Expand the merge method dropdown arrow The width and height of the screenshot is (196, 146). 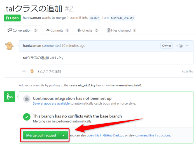click(64, 135)
